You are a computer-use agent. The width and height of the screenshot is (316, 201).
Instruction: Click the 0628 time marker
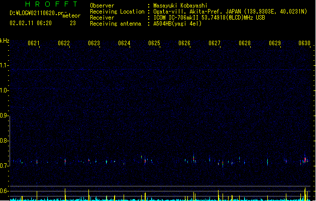[x=245, y=43]
